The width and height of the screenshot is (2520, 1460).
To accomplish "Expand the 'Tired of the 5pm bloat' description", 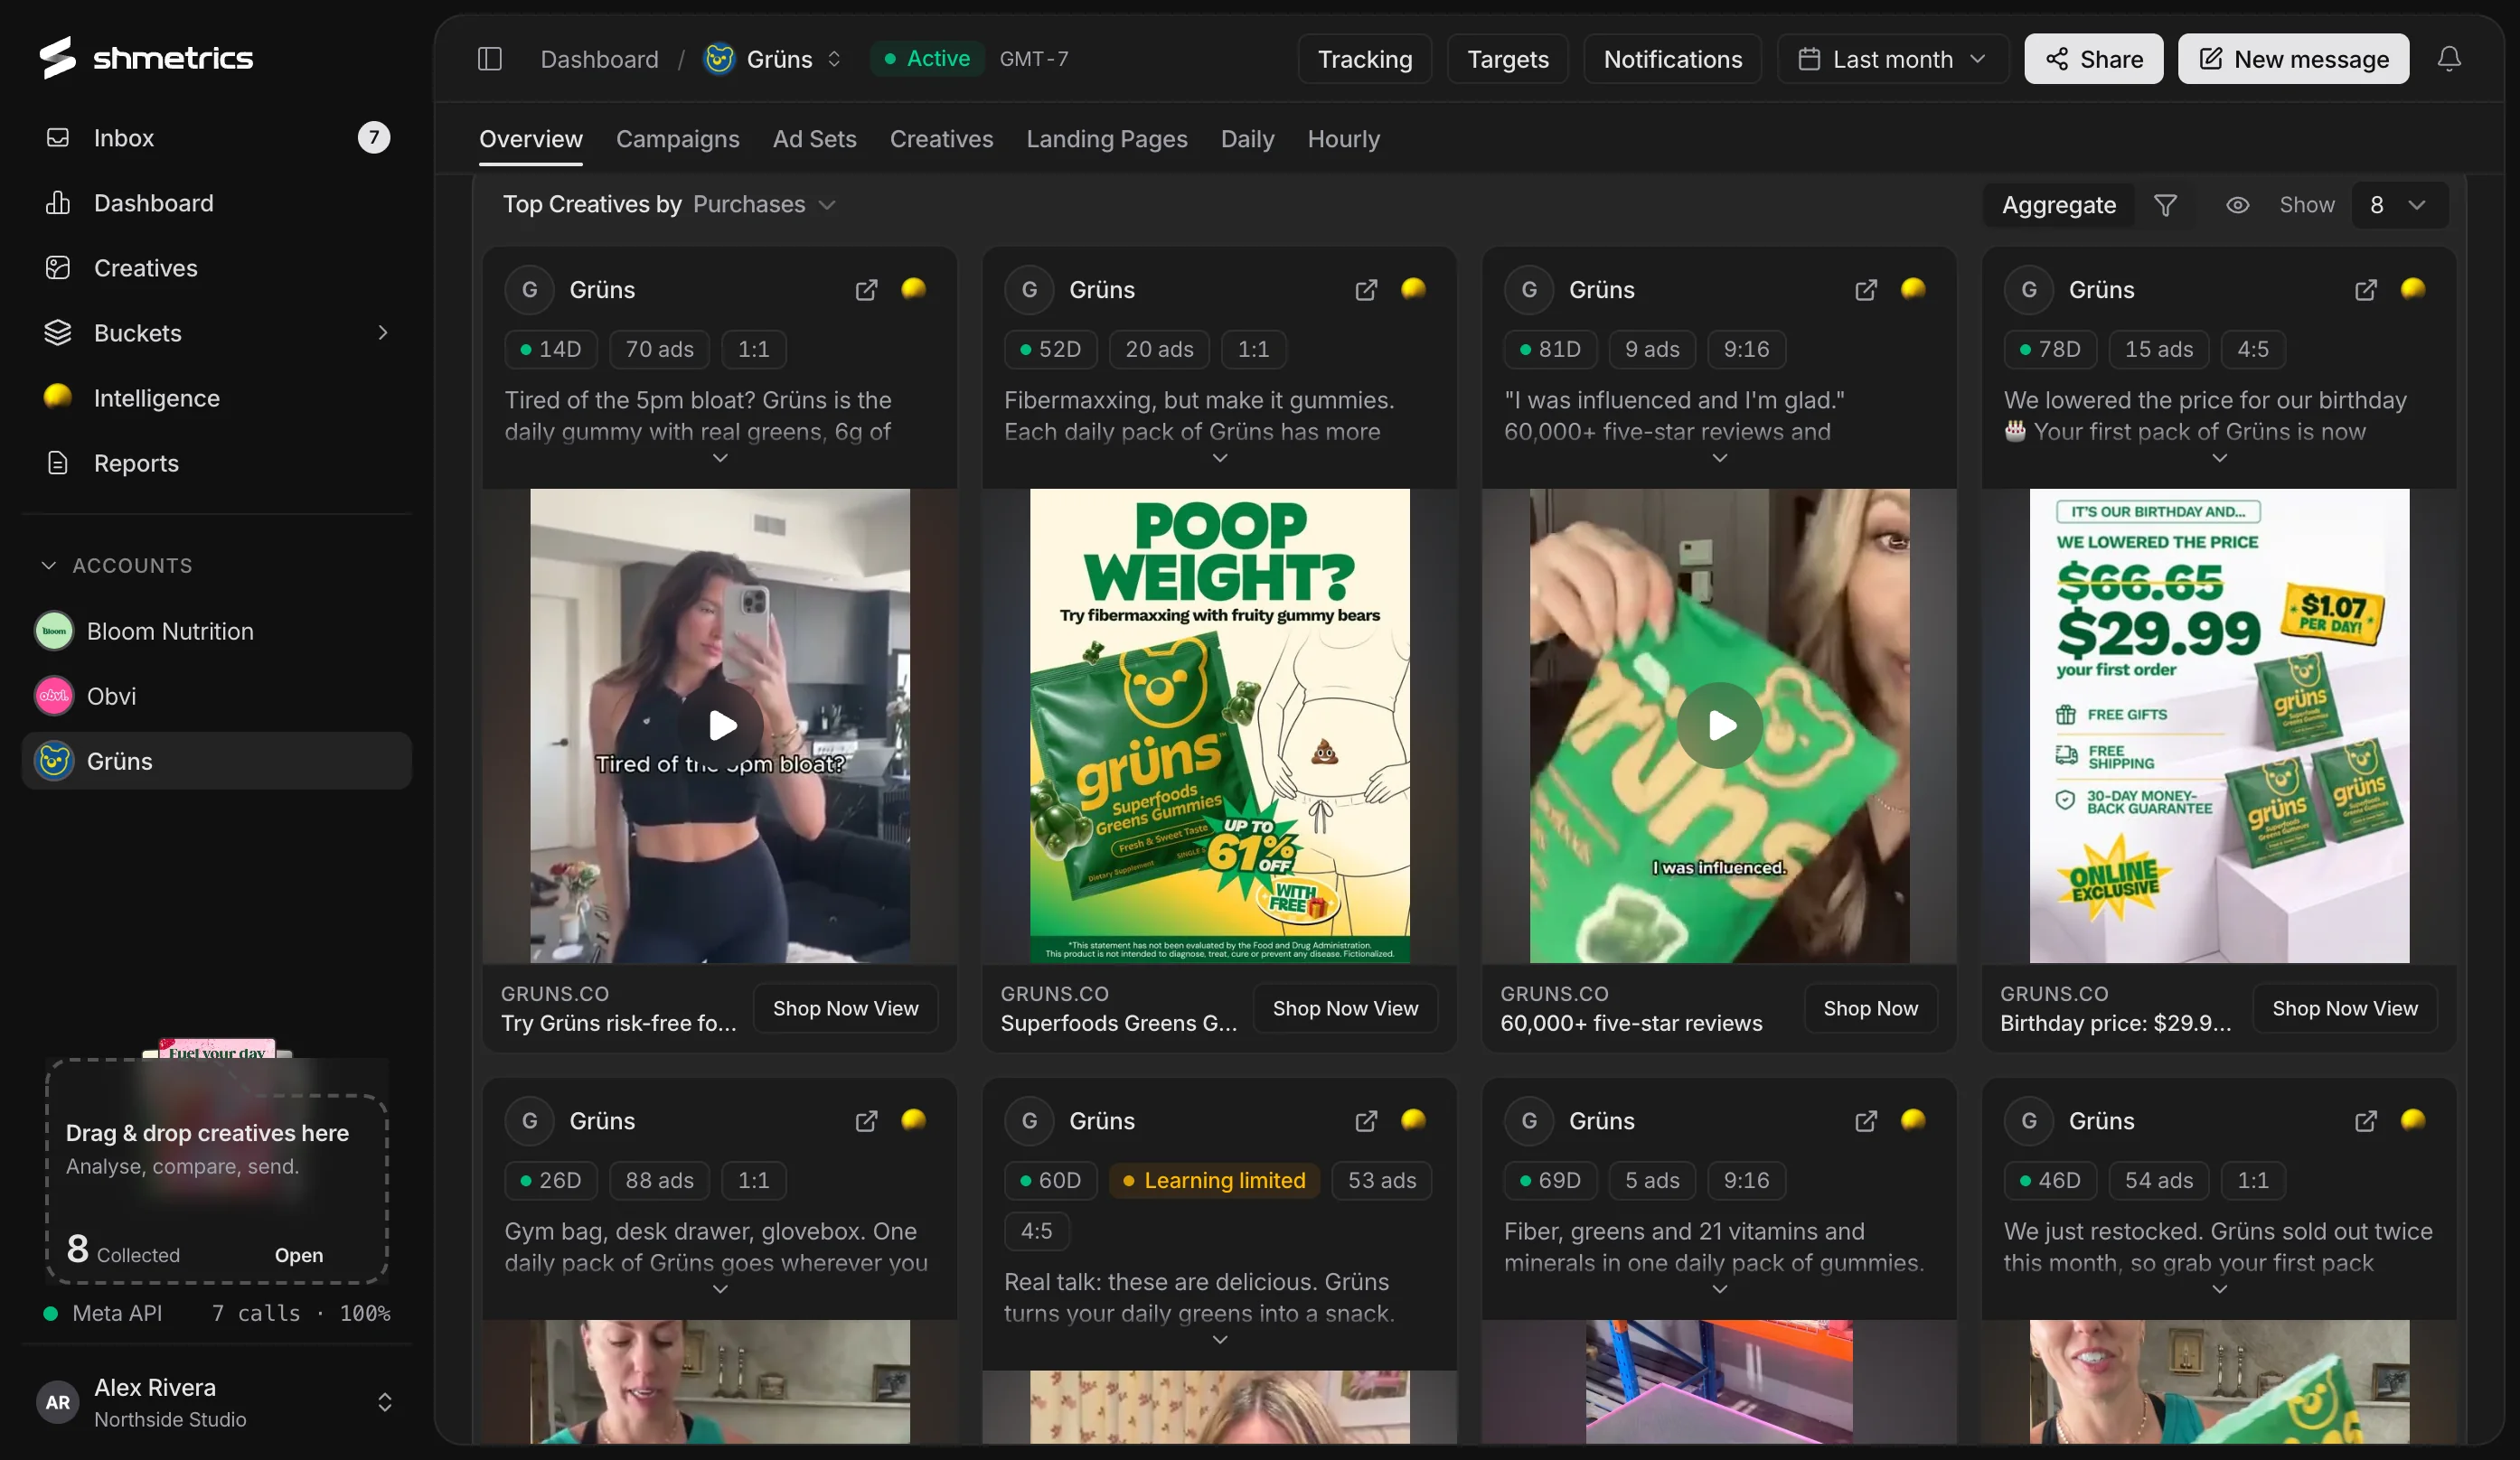I will click(720, 458).
